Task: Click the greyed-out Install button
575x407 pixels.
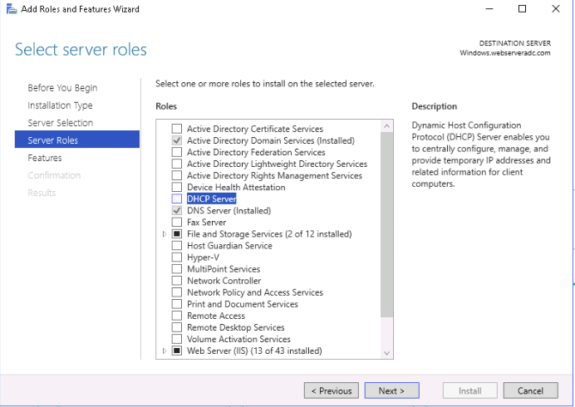Action: [x=469, y=390]
